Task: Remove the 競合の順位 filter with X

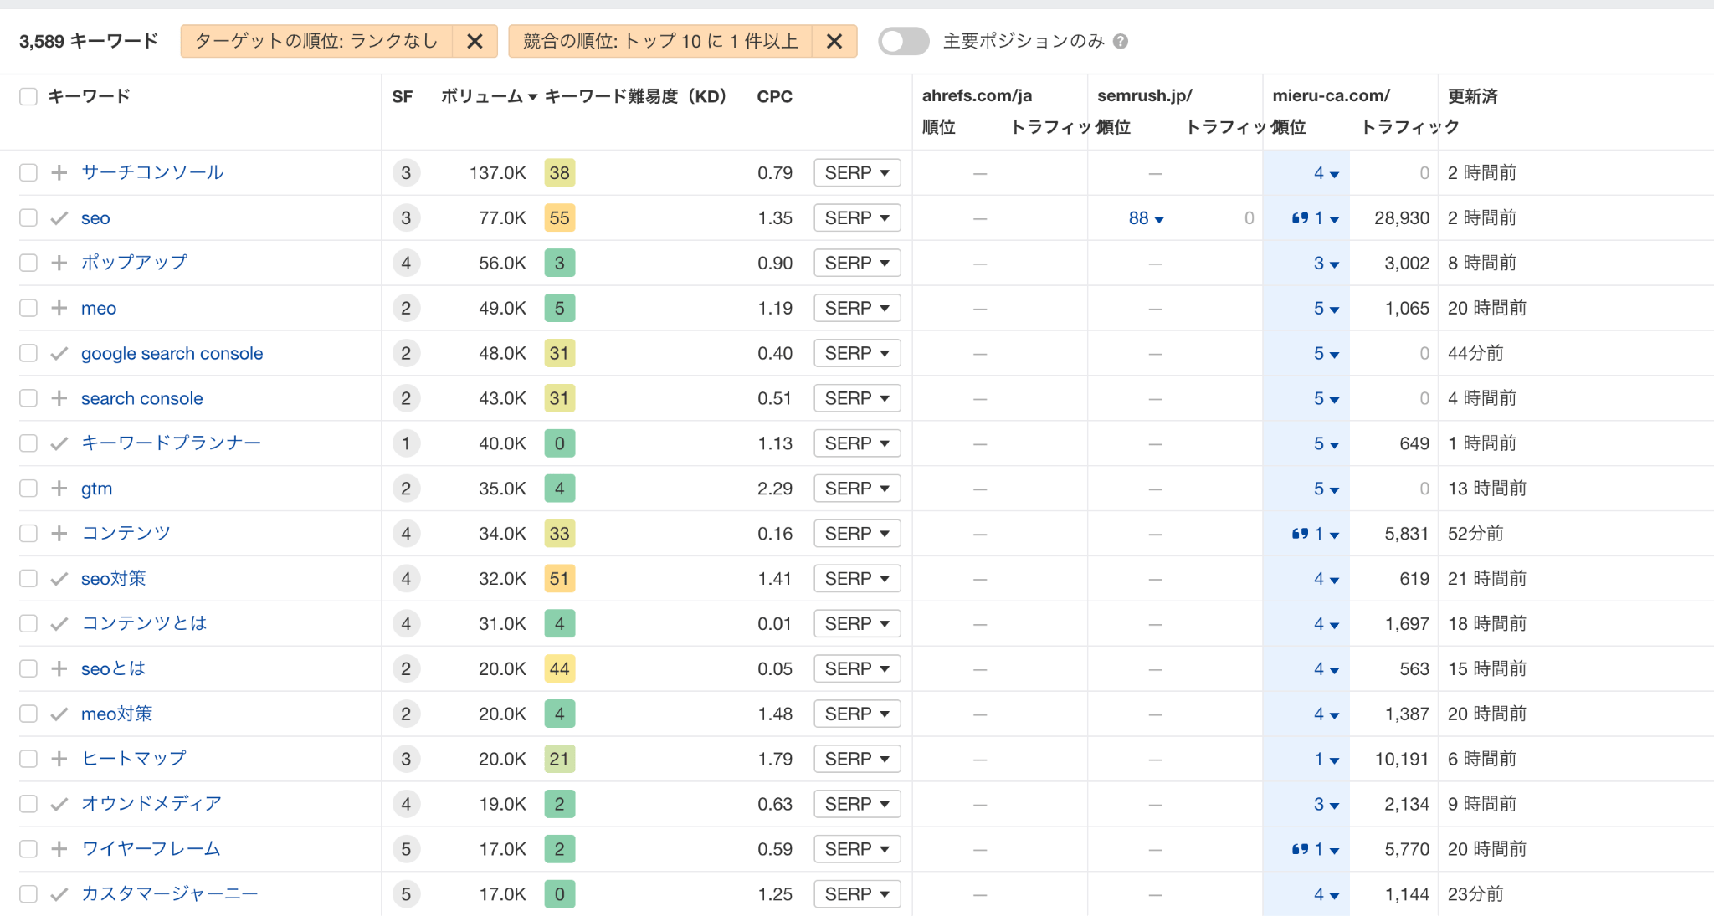Action: point(834,41)
